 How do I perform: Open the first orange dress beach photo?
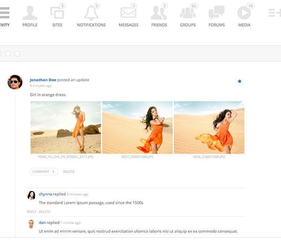coord(66,127)
